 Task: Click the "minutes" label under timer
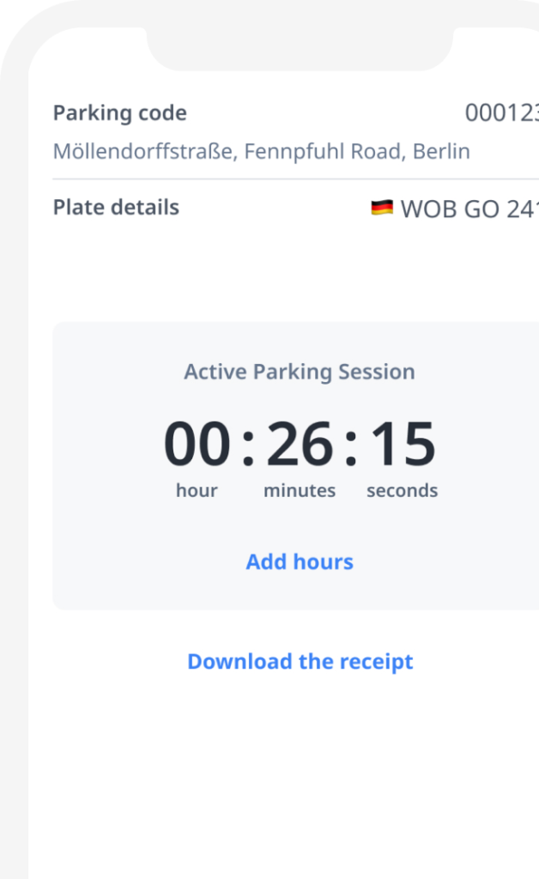tap(300, 491)
